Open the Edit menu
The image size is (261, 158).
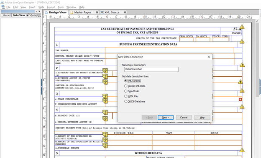(x=15, y=7)
